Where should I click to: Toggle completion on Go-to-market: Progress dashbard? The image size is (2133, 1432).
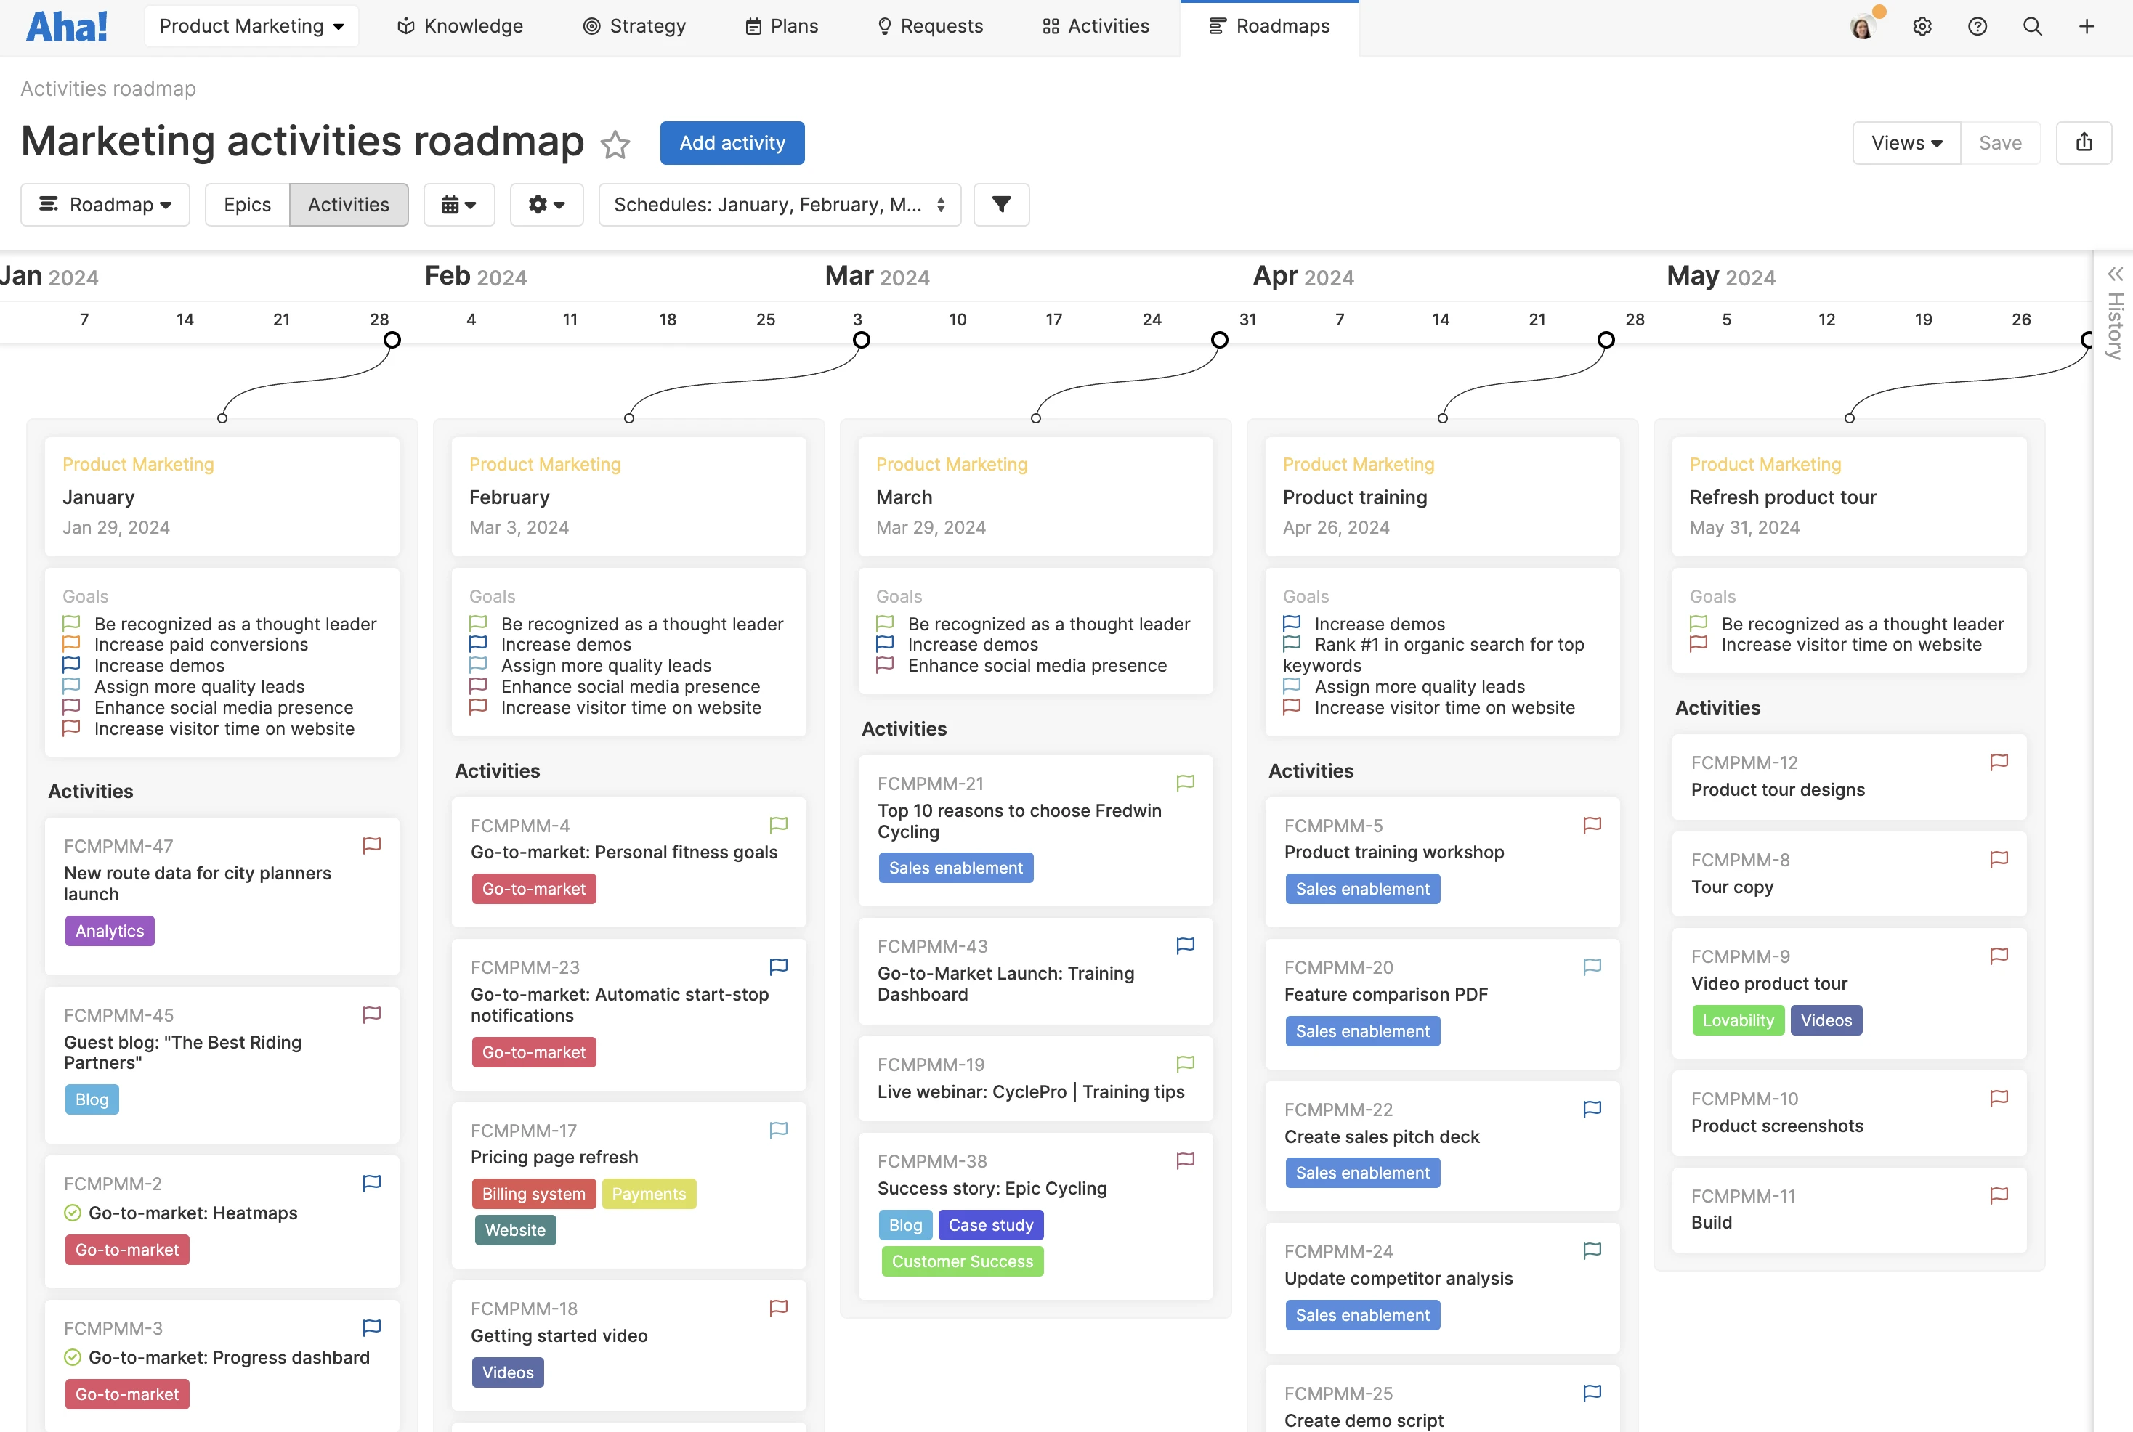tap(72, 1358)
